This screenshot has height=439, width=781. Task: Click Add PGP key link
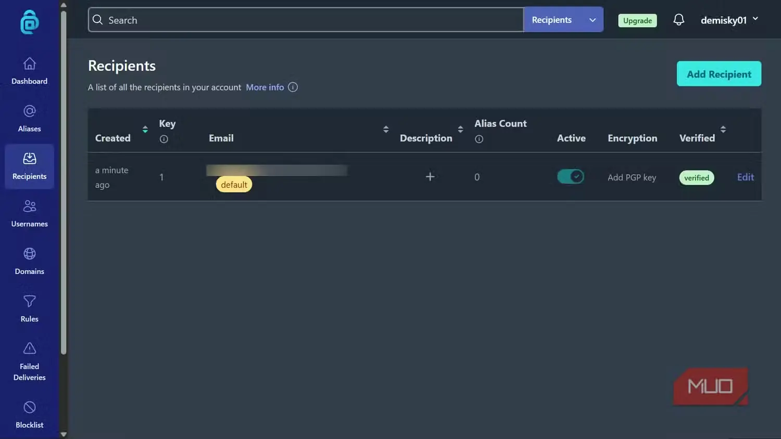tap(632, 177)
